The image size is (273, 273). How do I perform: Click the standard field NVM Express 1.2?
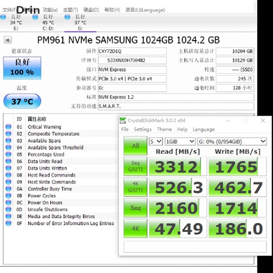point(176,97)
